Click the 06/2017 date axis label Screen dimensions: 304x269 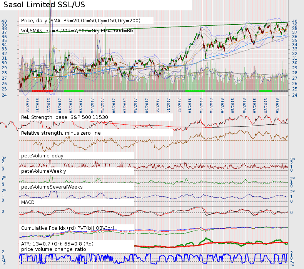114,105
